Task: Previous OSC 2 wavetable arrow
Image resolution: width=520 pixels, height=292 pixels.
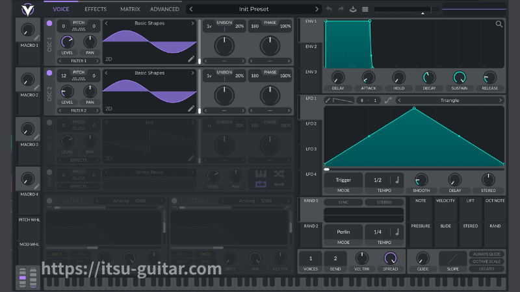Action: pyautogui.click(x=107, y=73)
